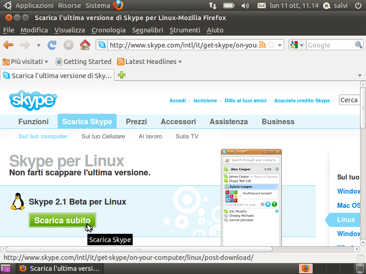Click the power session icon

(x=358, y=5)
